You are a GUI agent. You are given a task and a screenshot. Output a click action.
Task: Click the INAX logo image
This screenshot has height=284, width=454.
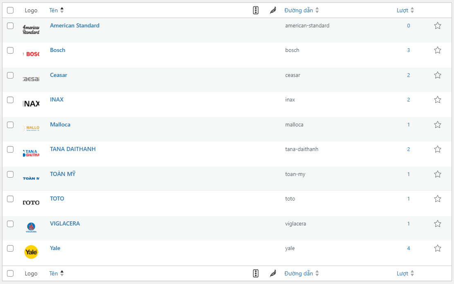tap(31, 104)
